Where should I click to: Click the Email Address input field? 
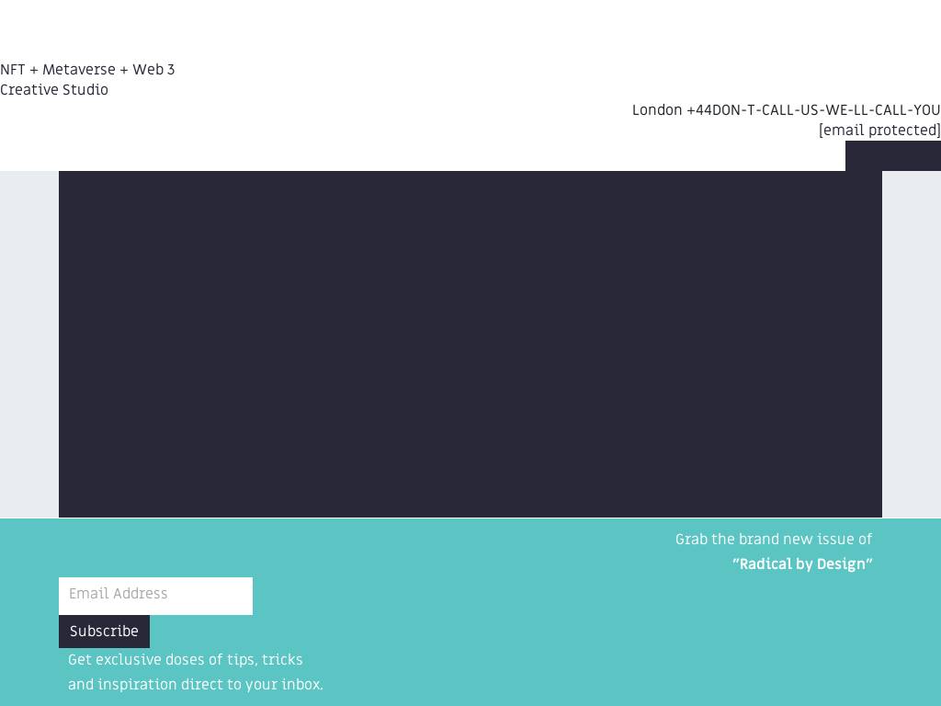[x=155, y=595]
